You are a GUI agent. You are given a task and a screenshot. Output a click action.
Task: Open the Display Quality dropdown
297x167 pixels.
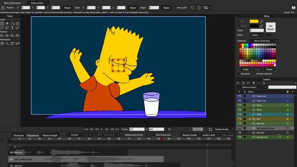224,129
